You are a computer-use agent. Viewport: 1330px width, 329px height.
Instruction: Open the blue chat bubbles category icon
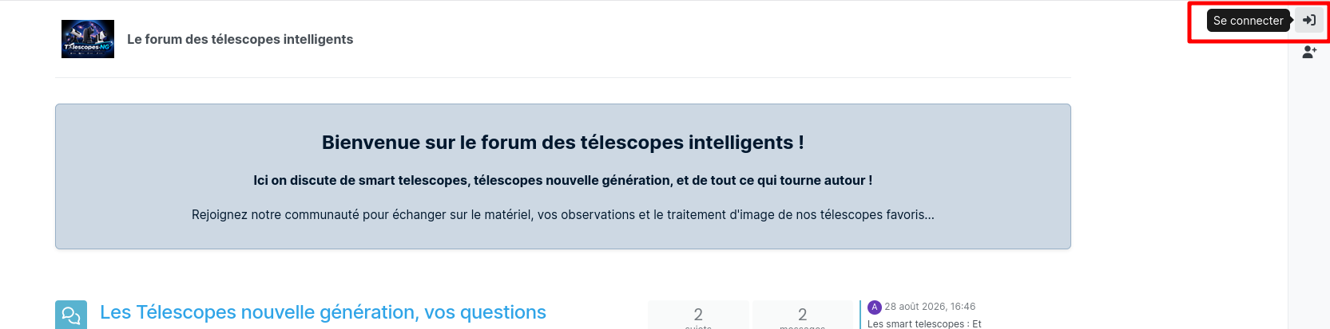coord(71,315)
